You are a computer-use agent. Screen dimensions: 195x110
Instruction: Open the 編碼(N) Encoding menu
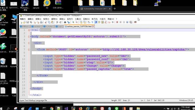click(x=54, y=19)
